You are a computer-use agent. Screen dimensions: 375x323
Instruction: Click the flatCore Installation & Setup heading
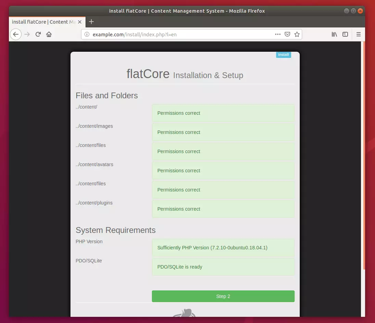click(185, 74)
